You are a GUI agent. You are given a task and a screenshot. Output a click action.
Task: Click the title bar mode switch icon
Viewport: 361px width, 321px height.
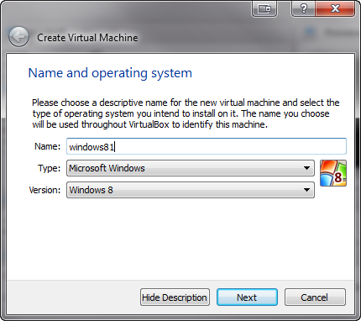coord(264,9)
